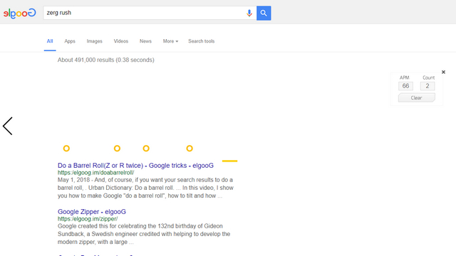
Task: Open the Google Zipper - elgooG link
Action: pos(92,212)
